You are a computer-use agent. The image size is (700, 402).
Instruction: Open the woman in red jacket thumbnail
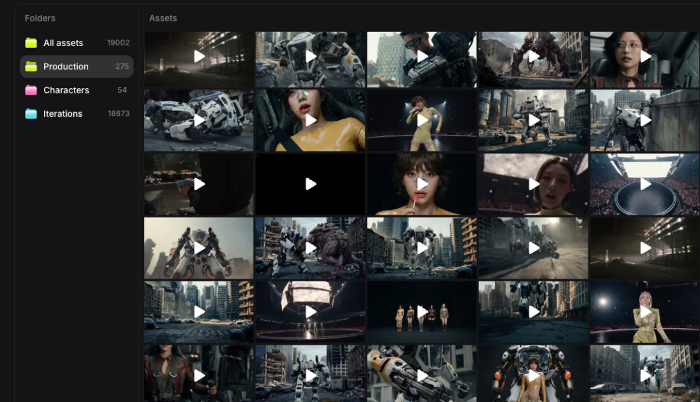coord(199,373)
